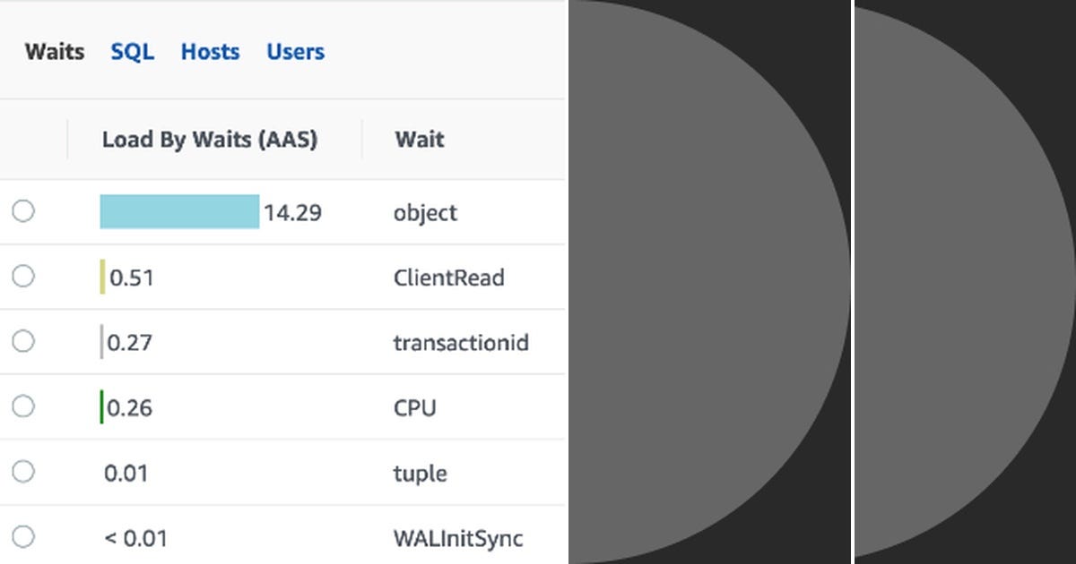Screen dimensions: 1076x564
Task: Select the WALInitSync radio button
Action: 23,536
